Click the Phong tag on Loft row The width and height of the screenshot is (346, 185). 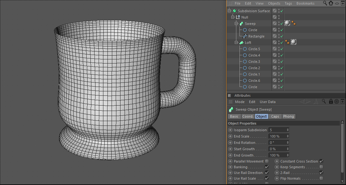click(x=287, y=42)
